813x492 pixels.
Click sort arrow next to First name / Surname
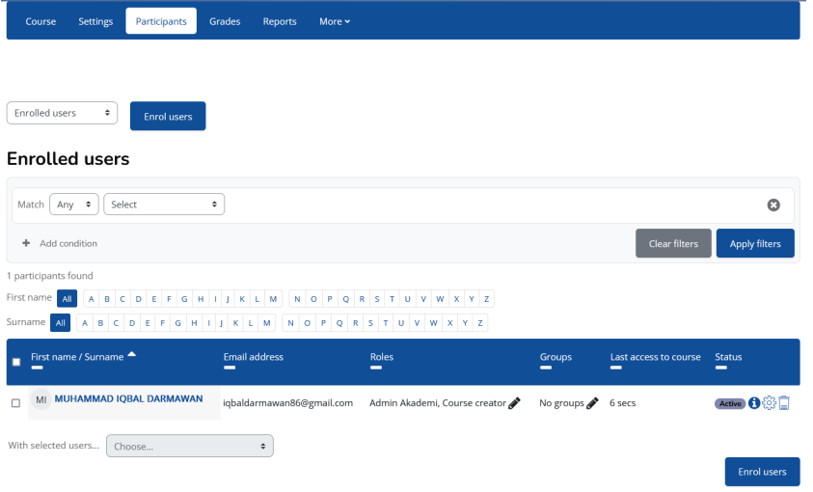[x=132, y=355]
